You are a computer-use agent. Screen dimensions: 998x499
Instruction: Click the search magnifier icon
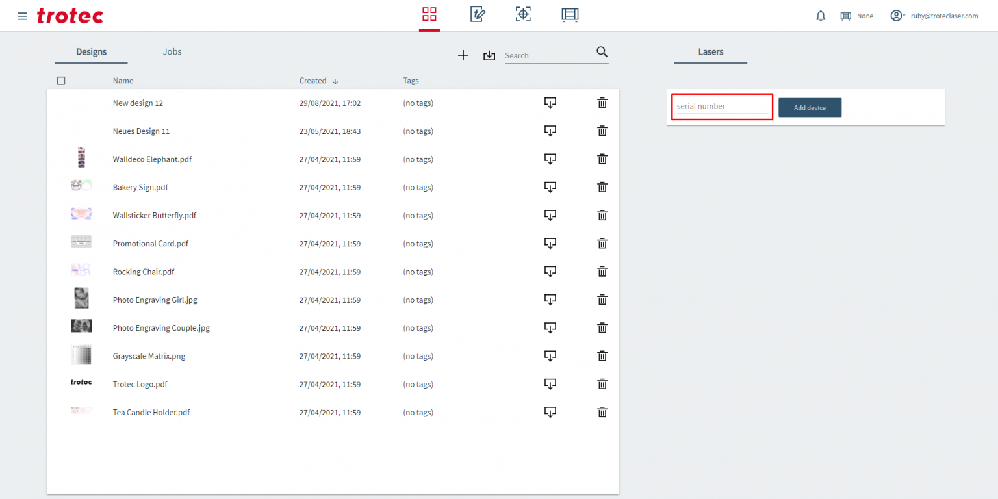pos(602,53)
